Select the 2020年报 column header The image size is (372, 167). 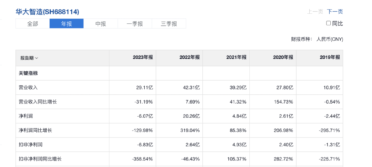click(283, 57)
